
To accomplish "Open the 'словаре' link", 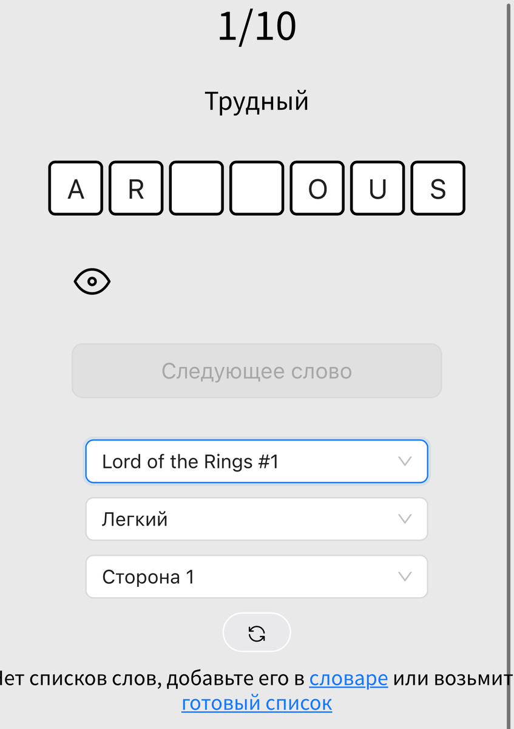I will coord(348,678).
